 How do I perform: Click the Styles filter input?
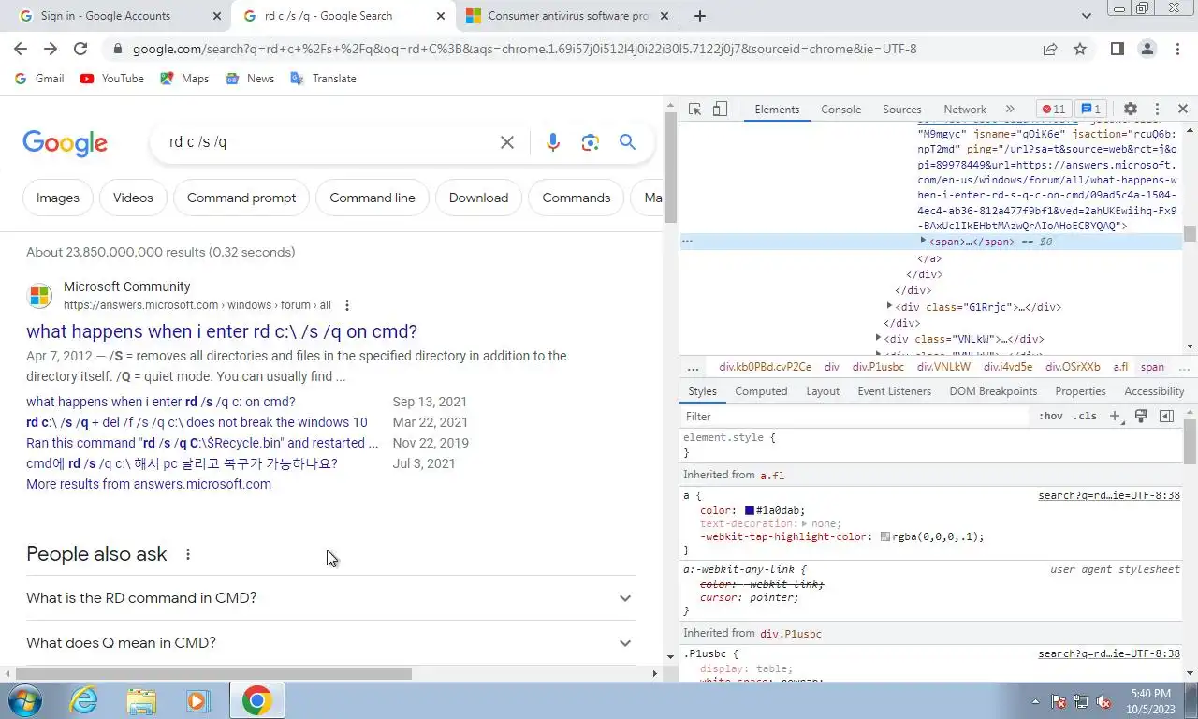pos(856,417)
